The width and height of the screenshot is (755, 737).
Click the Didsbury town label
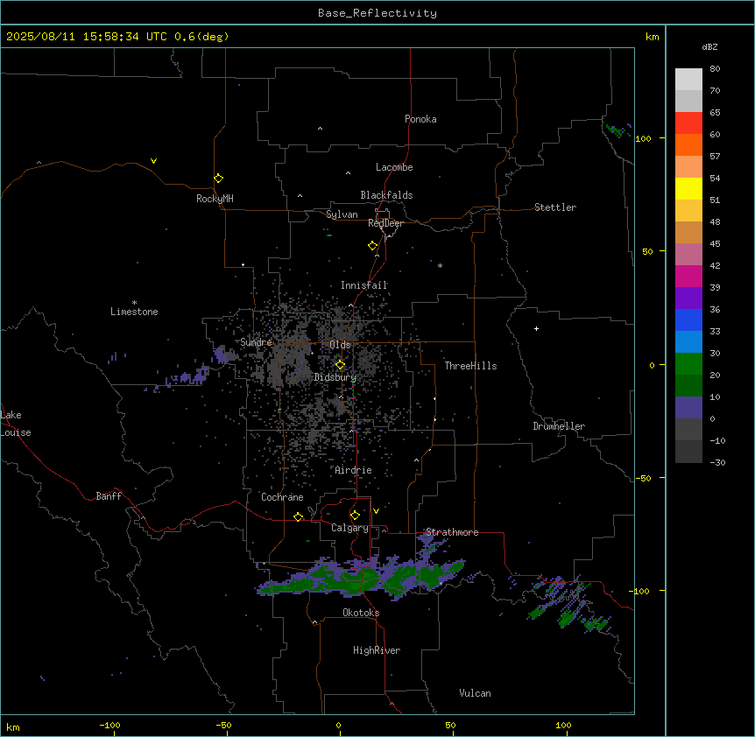click(x=335, y=377)
